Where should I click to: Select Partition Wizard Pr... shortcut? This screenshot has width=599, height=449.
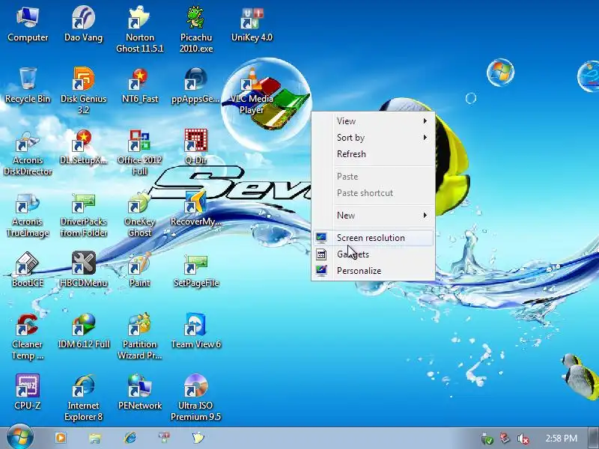click(x=139, y=337)
